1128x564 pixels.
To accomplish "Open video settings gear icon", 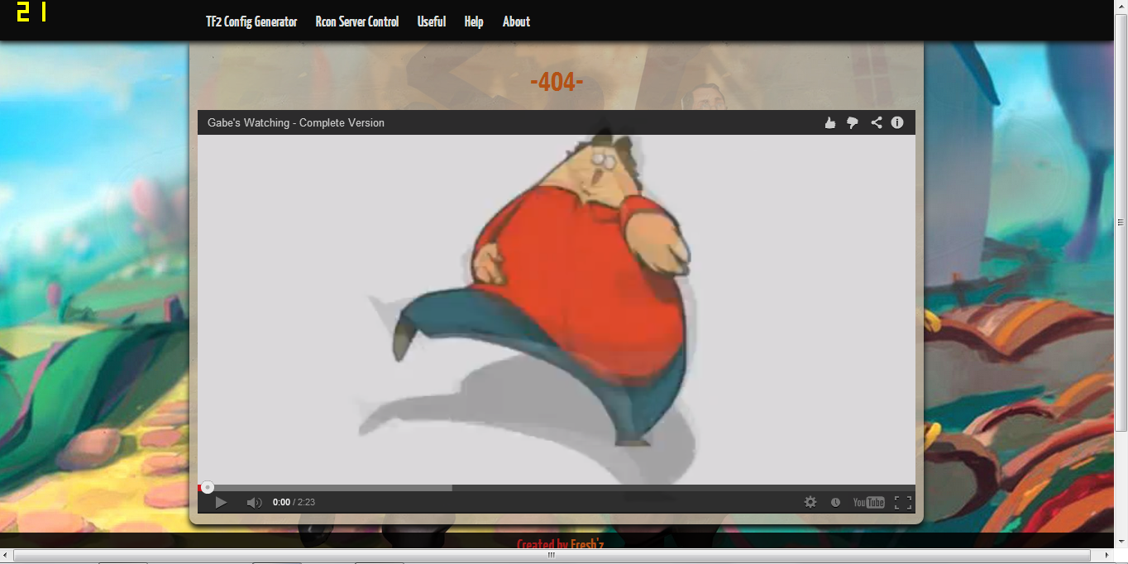I will click(x=810, y=502).
